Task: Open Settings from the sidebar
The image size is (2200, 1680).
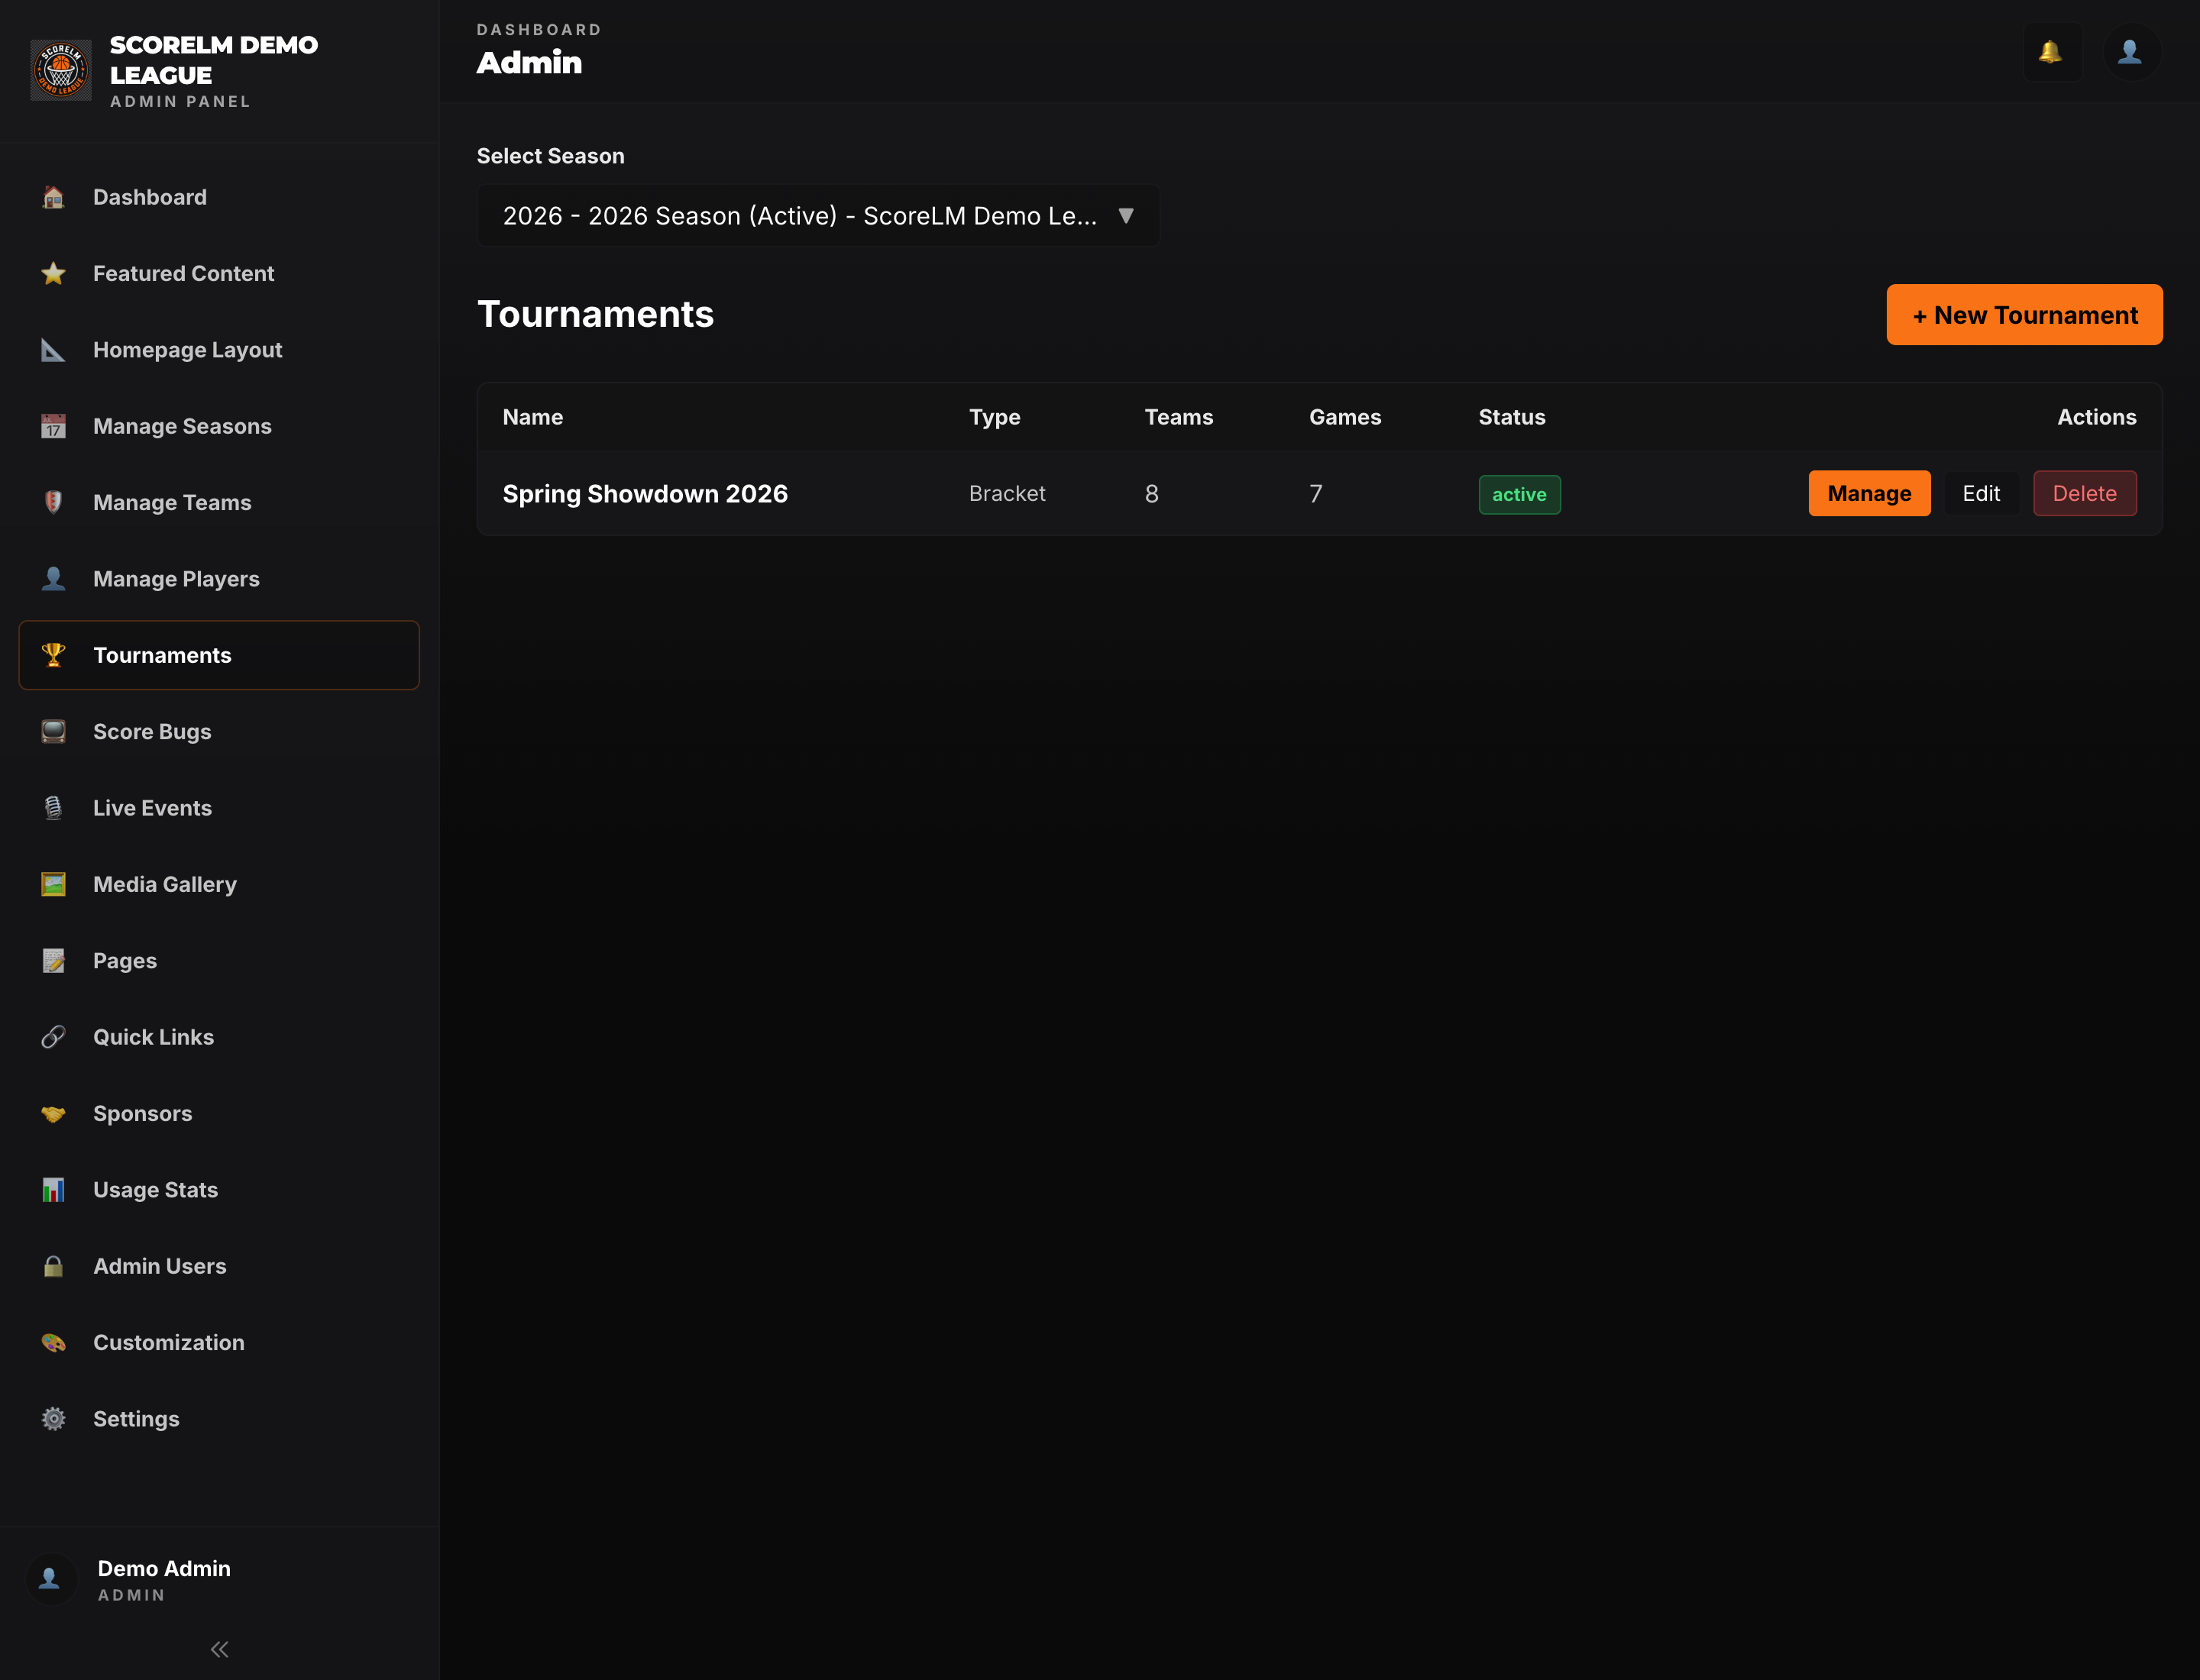Action: (219, 1418)
